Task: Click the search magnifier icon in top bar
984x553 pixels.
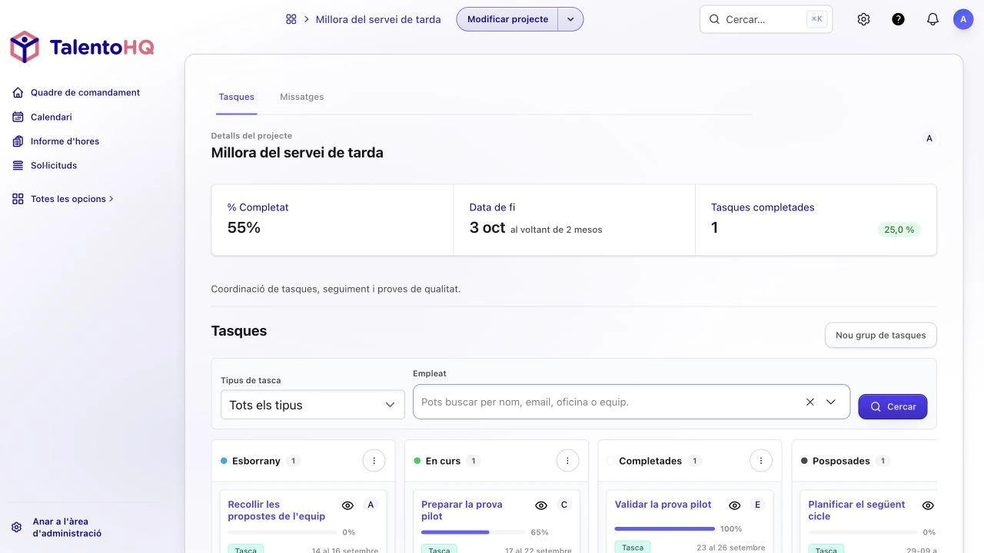Action: (714, 19)
